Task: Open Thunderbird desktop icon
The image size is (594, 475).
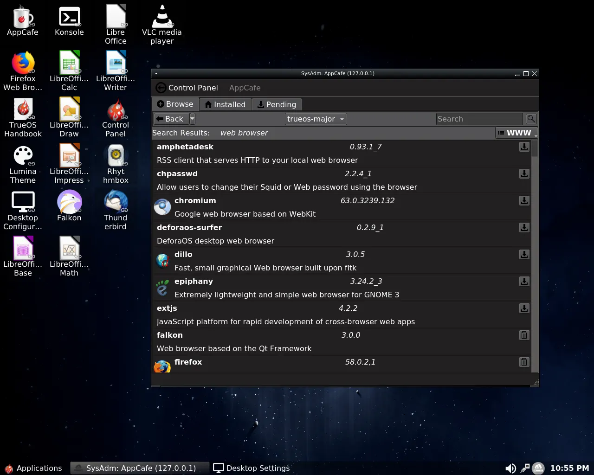Action: coord(116,210)
